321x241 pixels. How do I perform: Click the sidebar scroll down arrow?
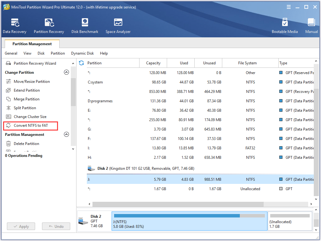73,149
